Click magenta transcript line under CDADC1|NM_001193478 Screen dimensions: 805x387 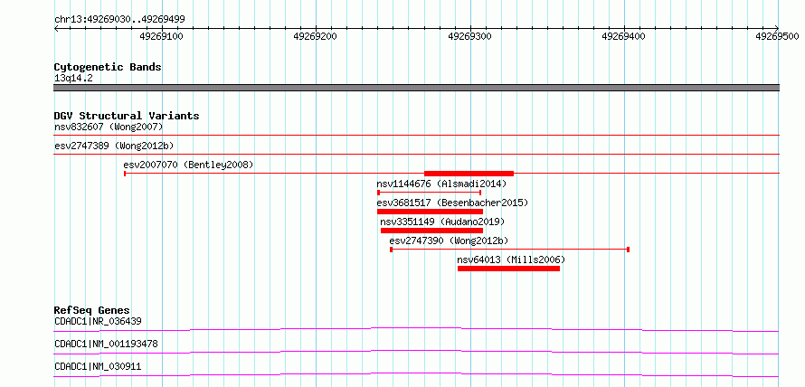(416, 352)
